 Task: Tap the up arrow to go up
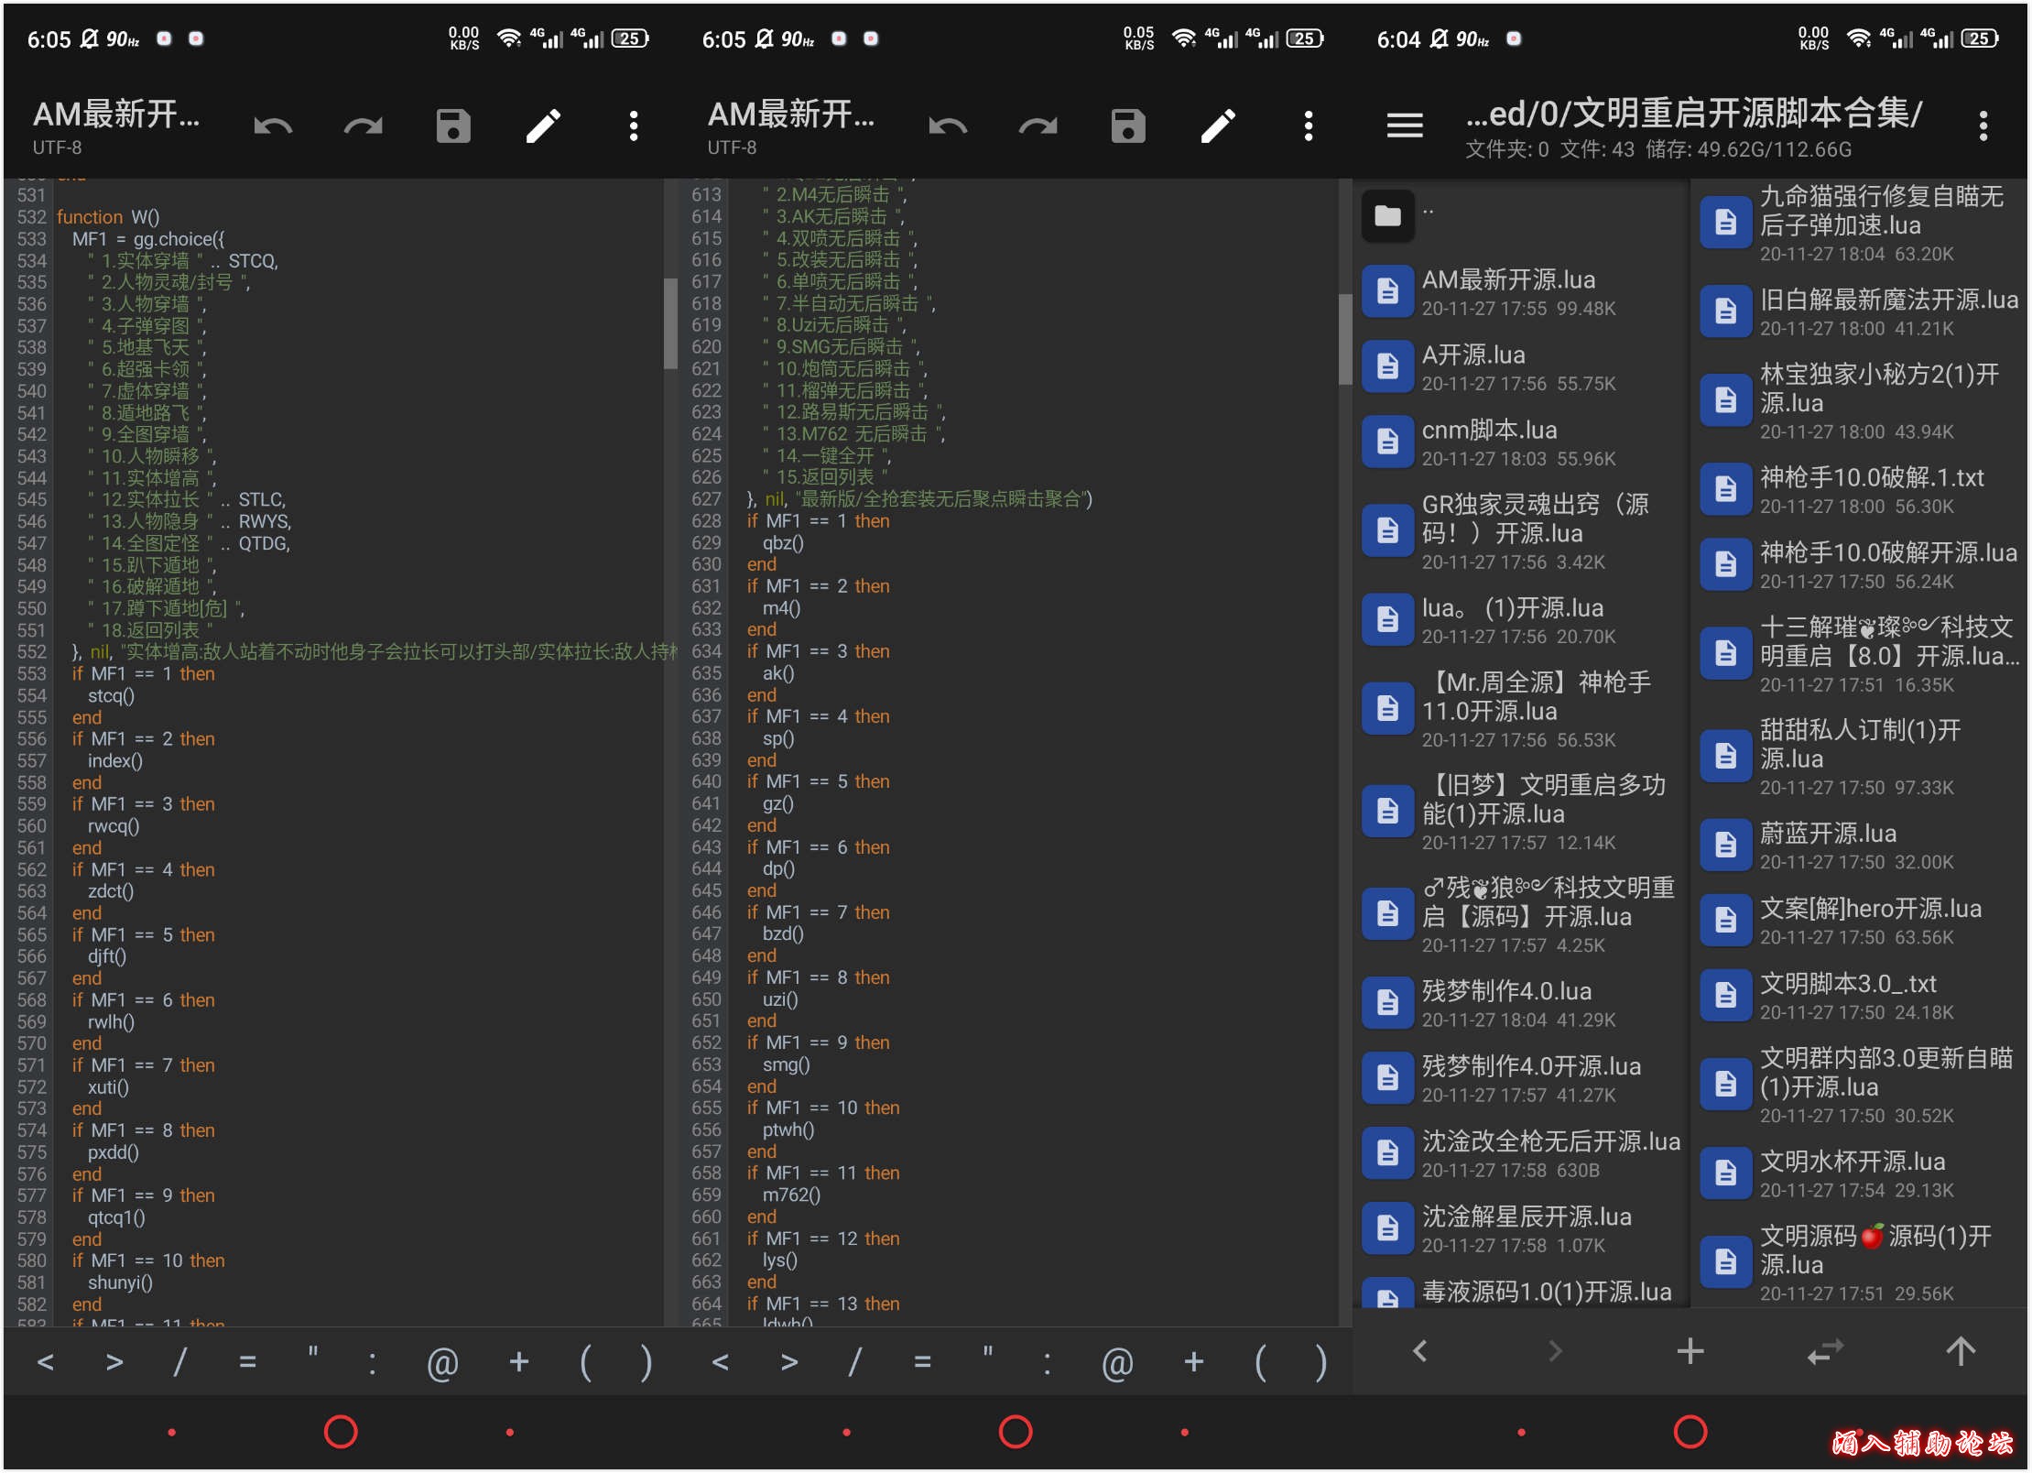[1961, 1351]
